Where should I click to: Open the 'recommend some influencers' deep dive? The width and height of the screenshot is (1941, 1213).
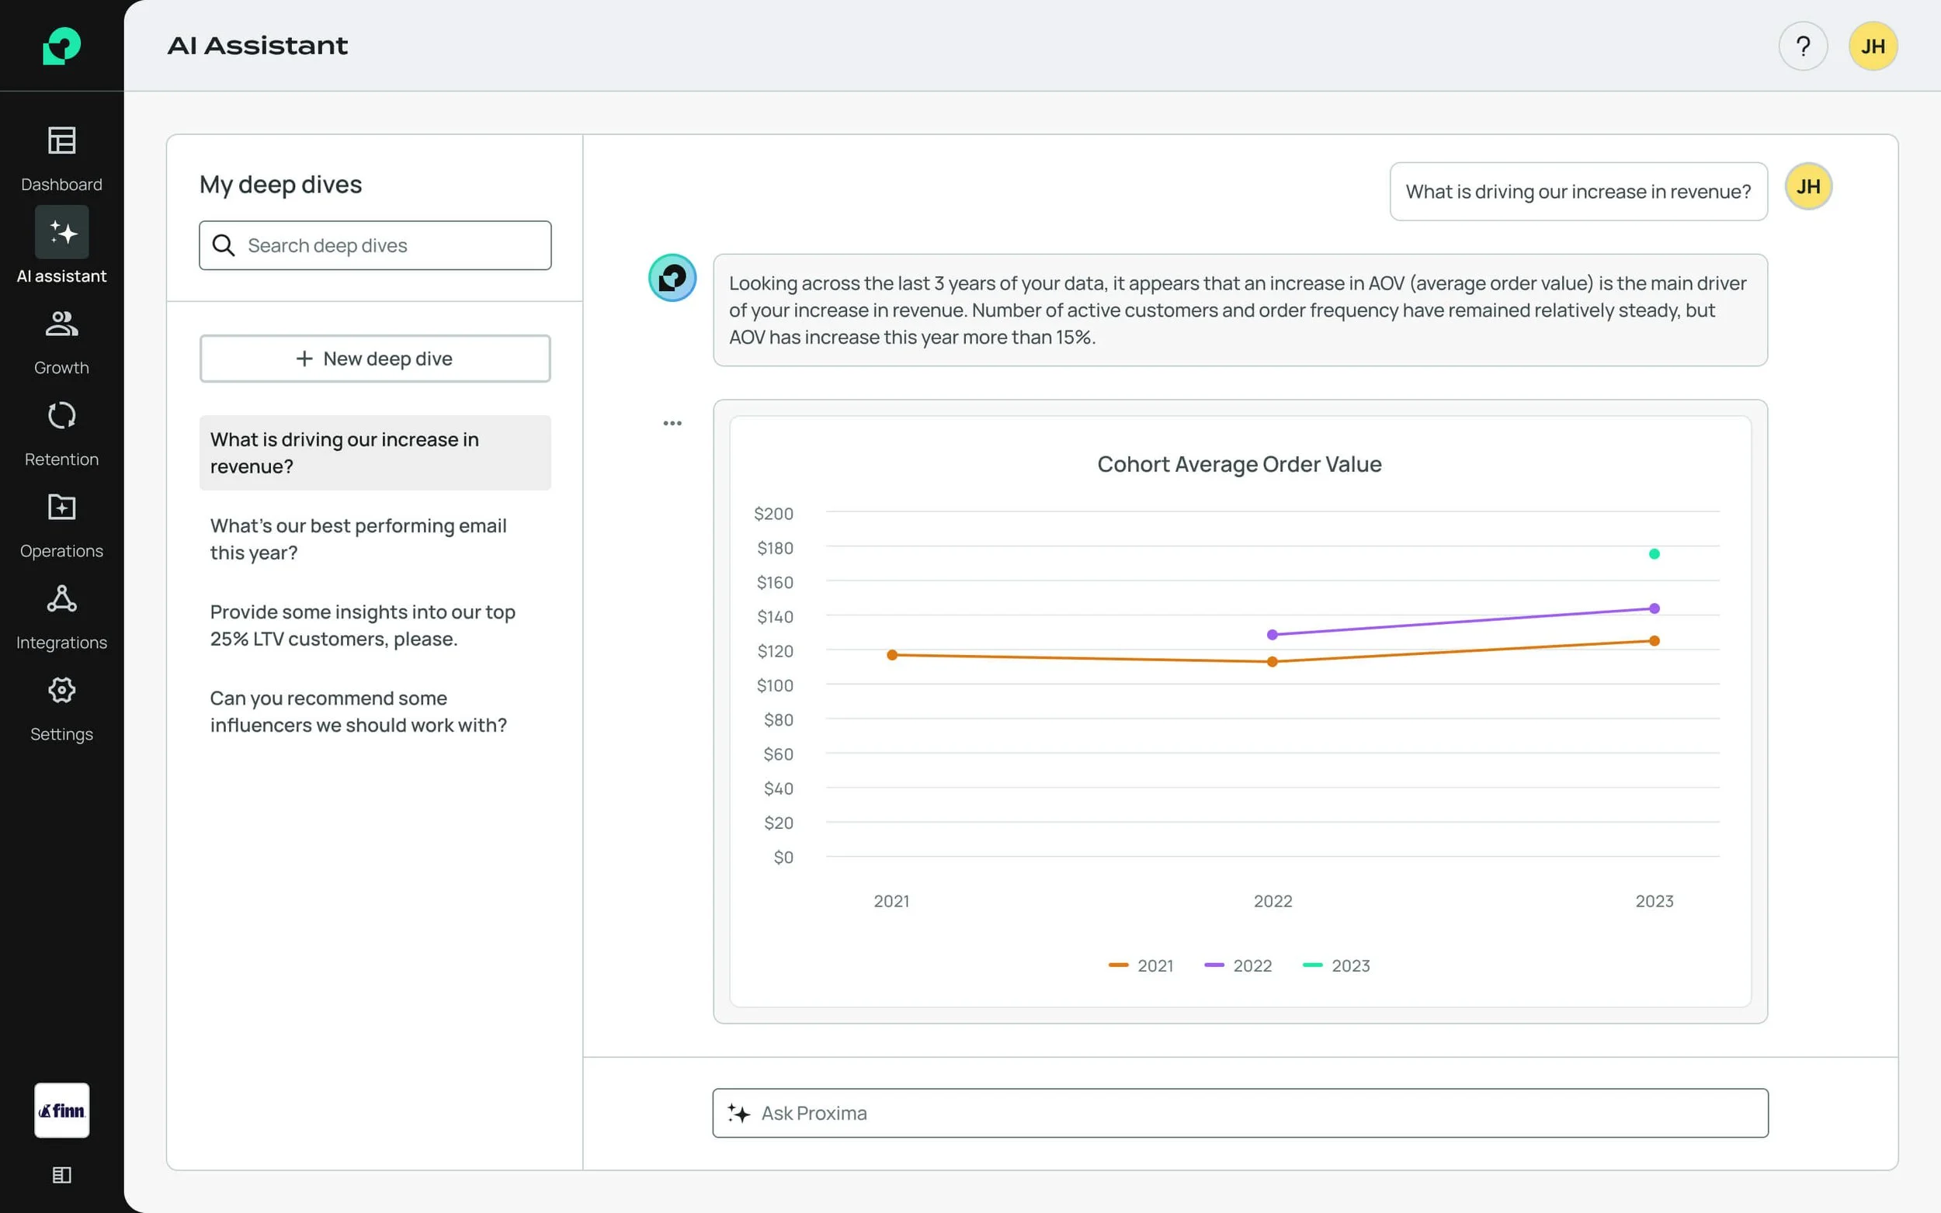point(359,712)
